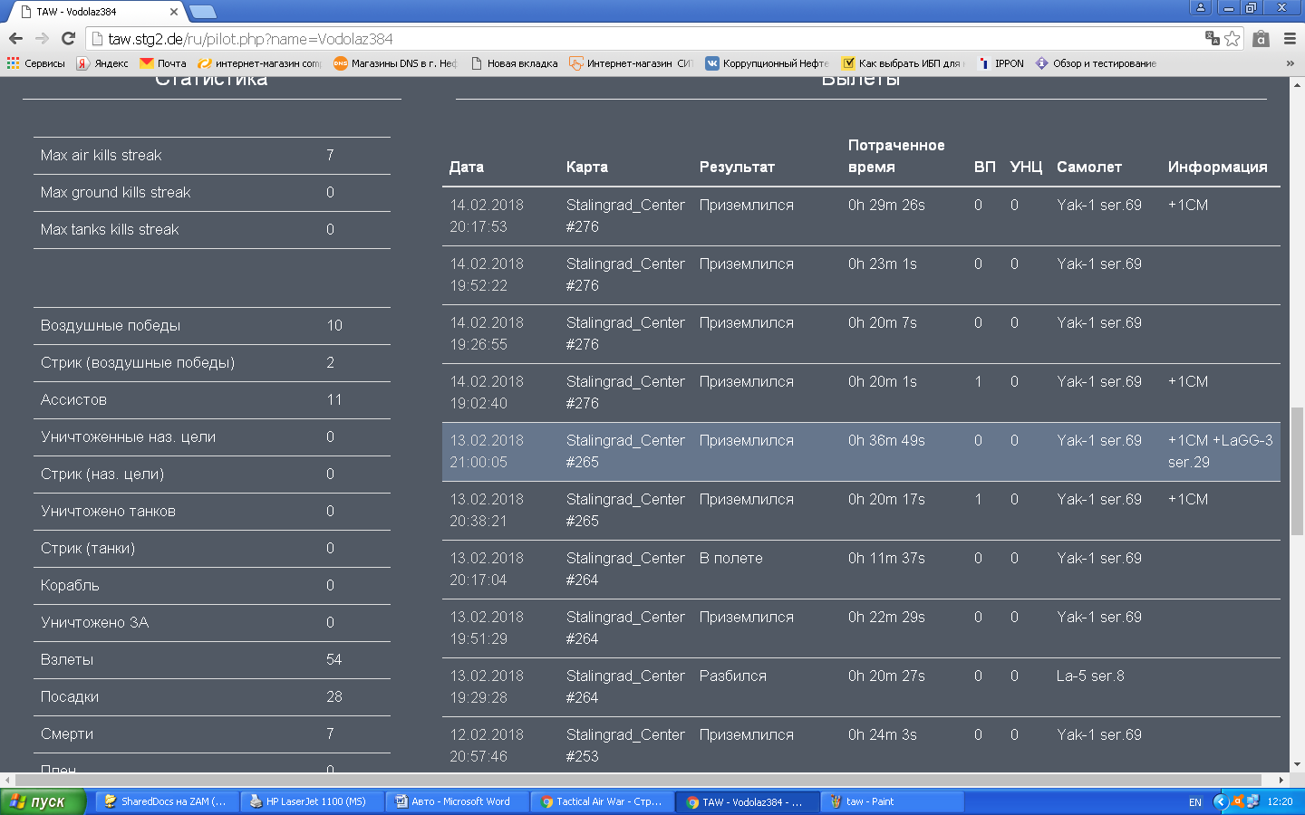Click the Дата column header
This screenshot has height=815, width=1305.
[x=467, y=167]
